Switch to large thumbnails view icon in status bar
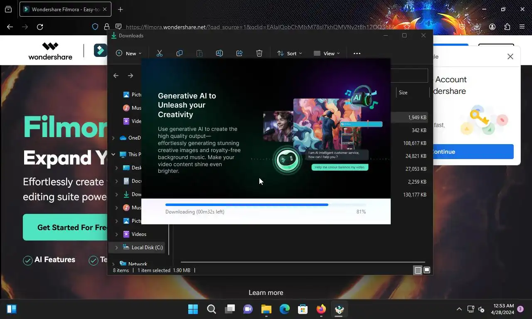The height and width of the screenshot is (319, 532). click(426, 270)
